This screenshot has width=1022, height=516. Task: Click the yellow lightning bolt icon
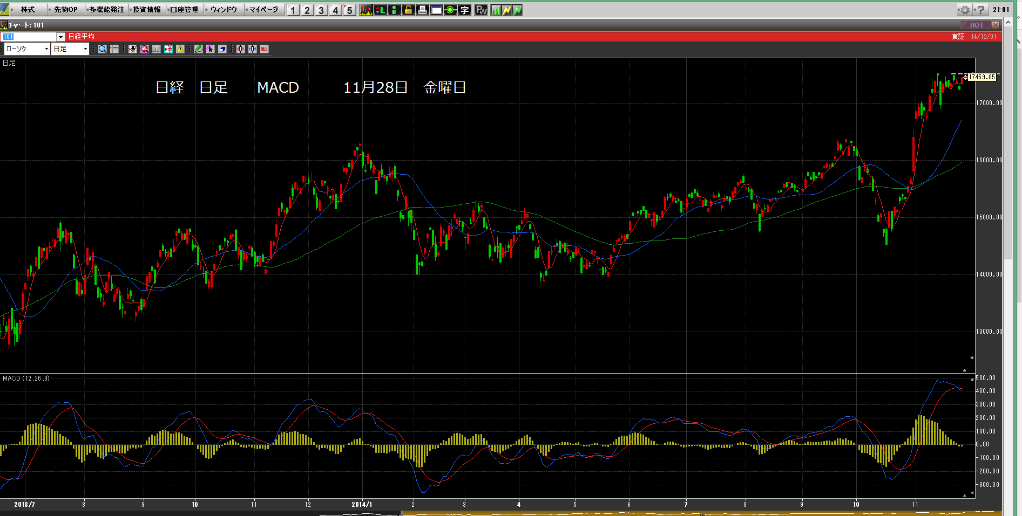coord(506,10)
